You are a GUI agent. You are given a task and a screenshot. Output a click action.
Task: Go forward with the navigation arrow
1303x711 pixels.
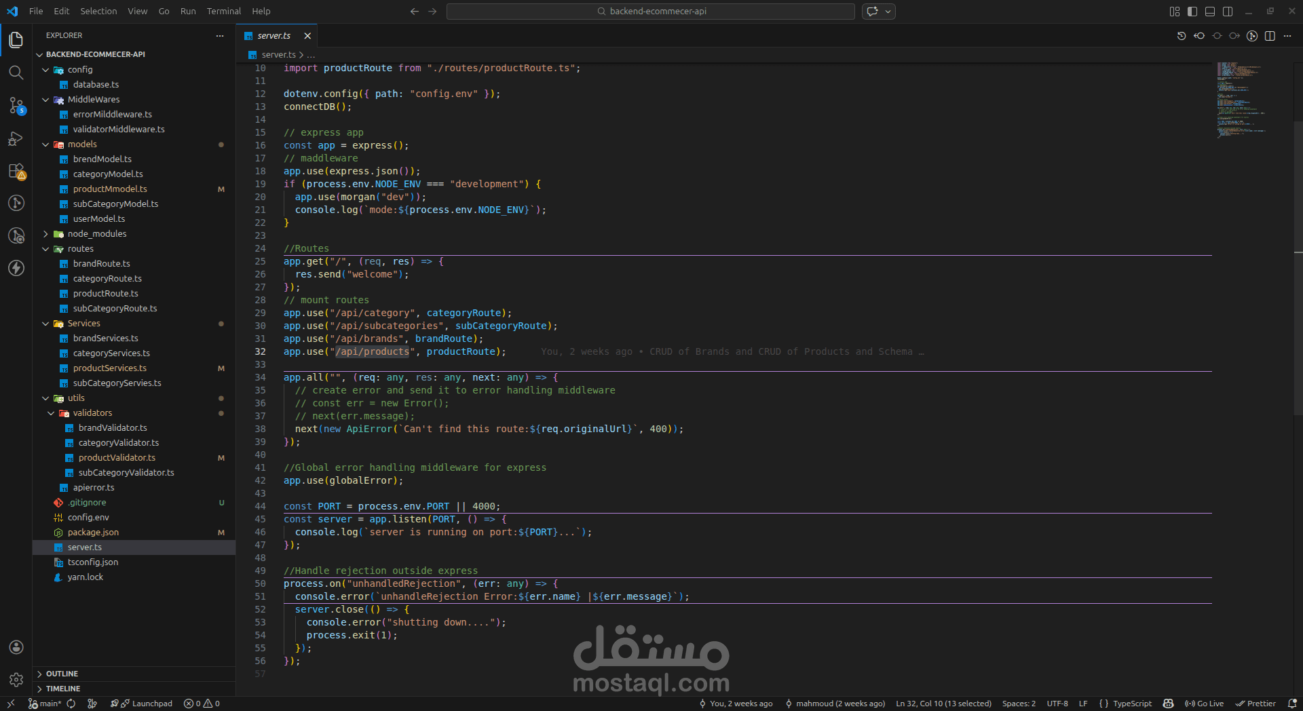[x=432, y=12]
